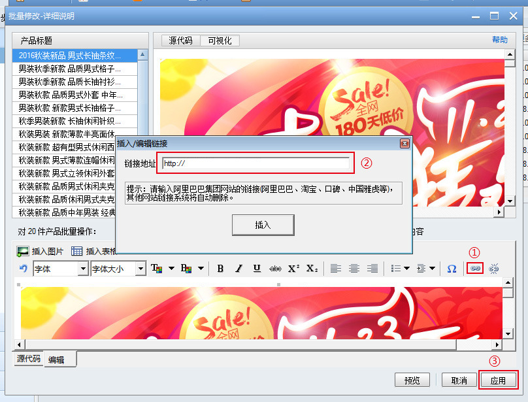Click editor horizontal scrollbar left arrow
This screenshot has width=528, height=402.
19,344
